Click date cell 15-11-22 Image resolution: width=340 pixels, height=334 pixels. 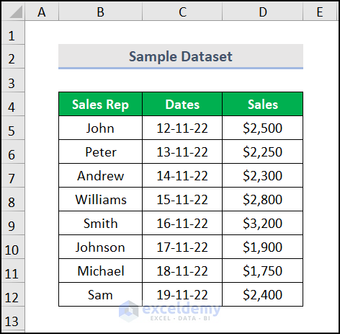pos(182,199)
